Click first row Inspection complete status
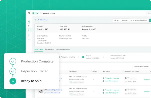151x98 pixels. click(111, 81)
